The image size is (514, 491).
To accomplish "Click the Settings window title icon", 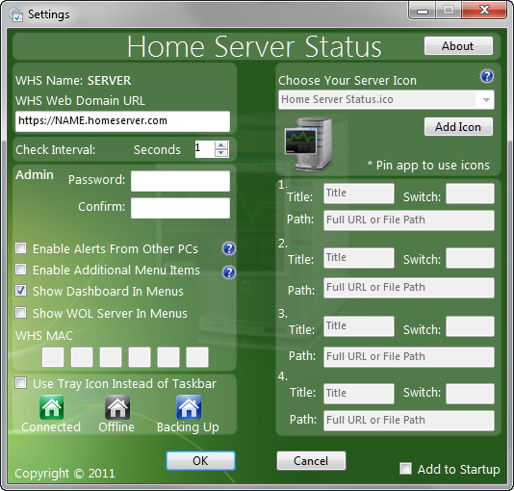I will click(x=16, y=14).
